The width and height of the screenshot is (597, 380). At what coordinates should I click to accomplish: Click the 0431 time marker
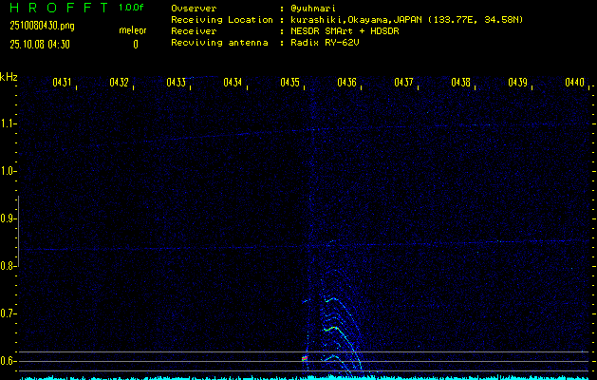point(63,83)
